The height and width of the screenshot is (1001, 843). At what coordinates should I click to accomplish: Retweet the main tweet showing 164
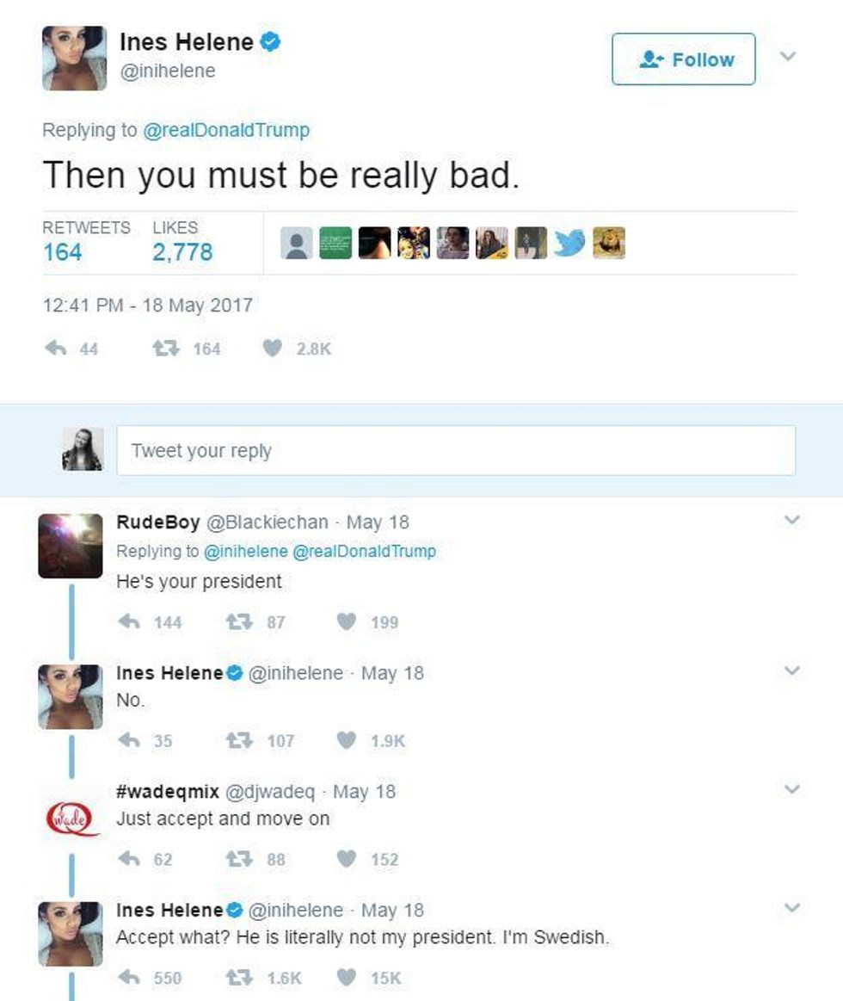pos(165,348)
